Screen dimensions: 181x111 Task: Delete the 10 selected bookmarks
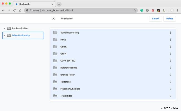coord(170,18)
